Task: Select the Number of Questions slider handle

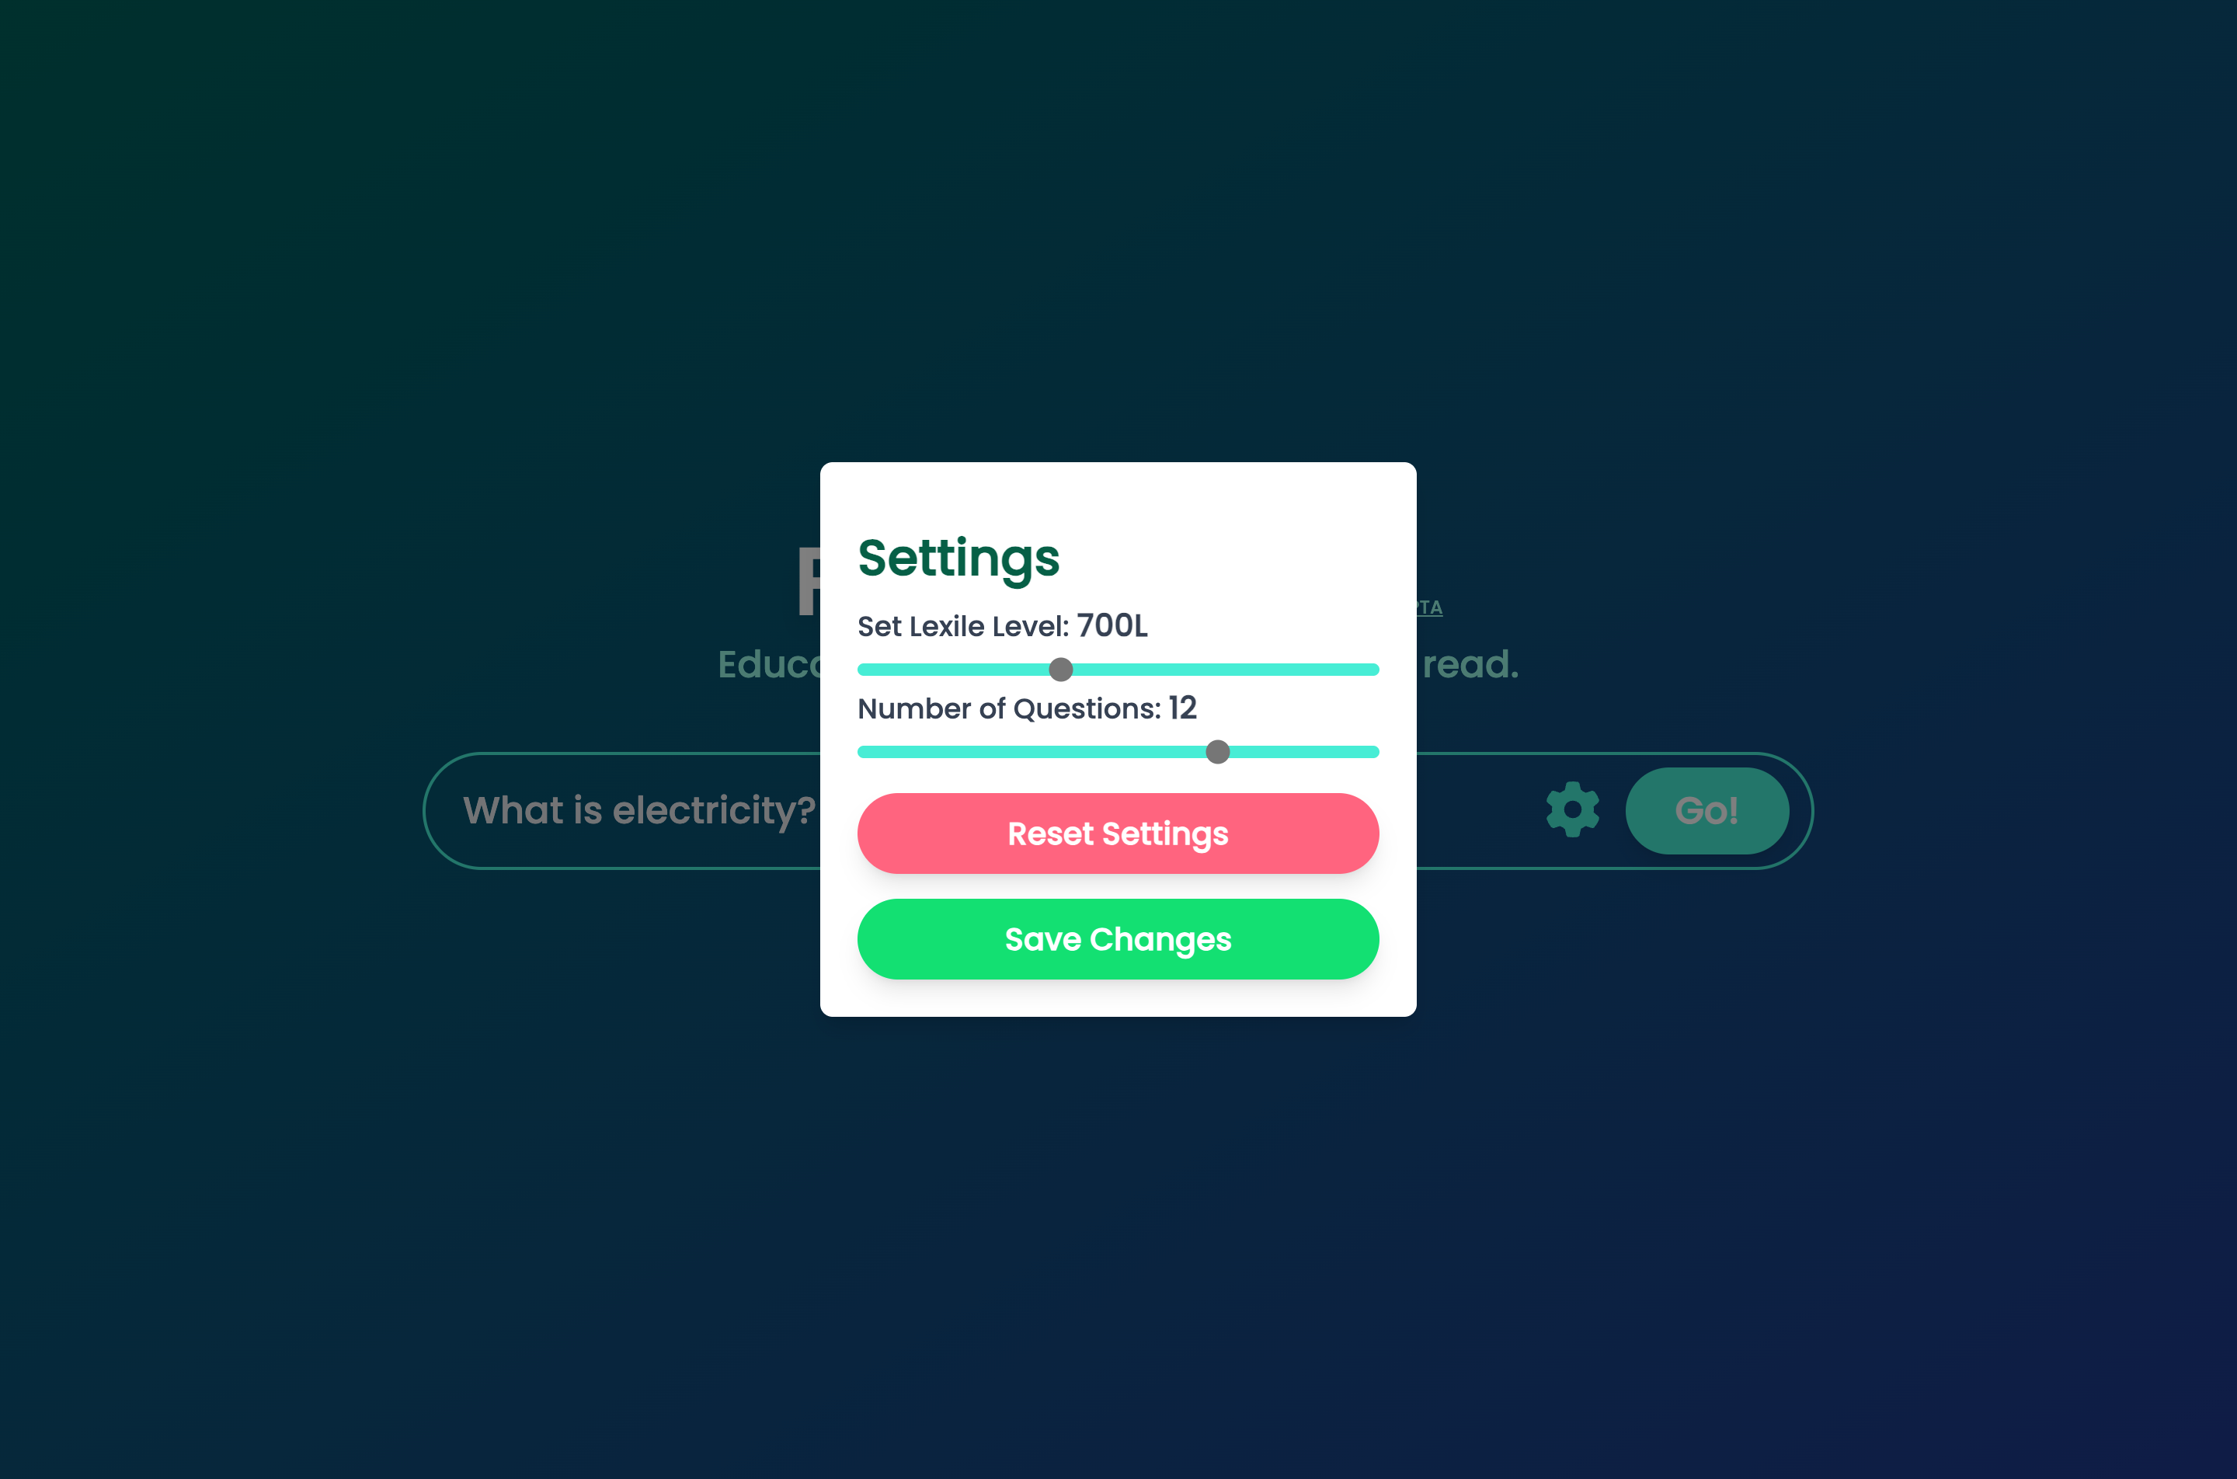Action: (x=1217, y=752)
